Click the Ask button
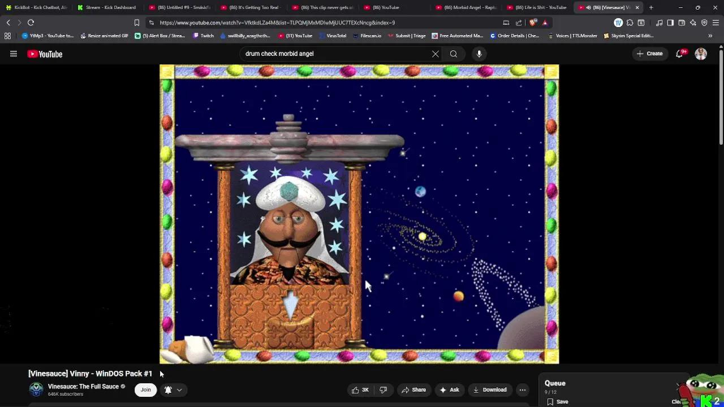Viewport: 724px width, 407px height. (449, 389)
